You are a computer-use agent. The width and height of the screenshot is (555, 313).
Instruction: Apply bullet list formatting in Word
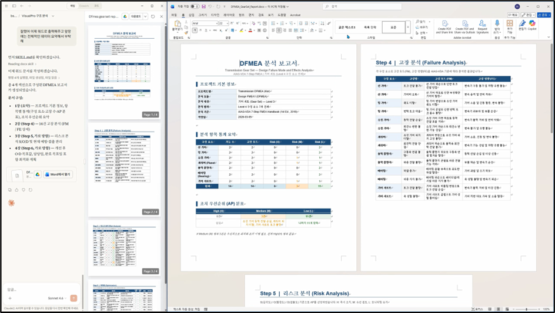273,23
